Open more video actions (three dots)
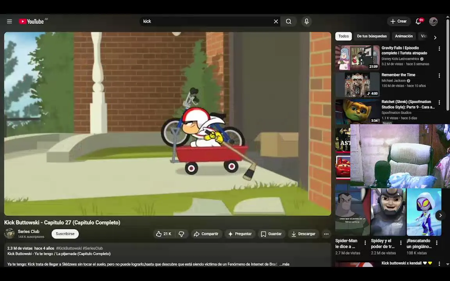 [x=326, y=234]
